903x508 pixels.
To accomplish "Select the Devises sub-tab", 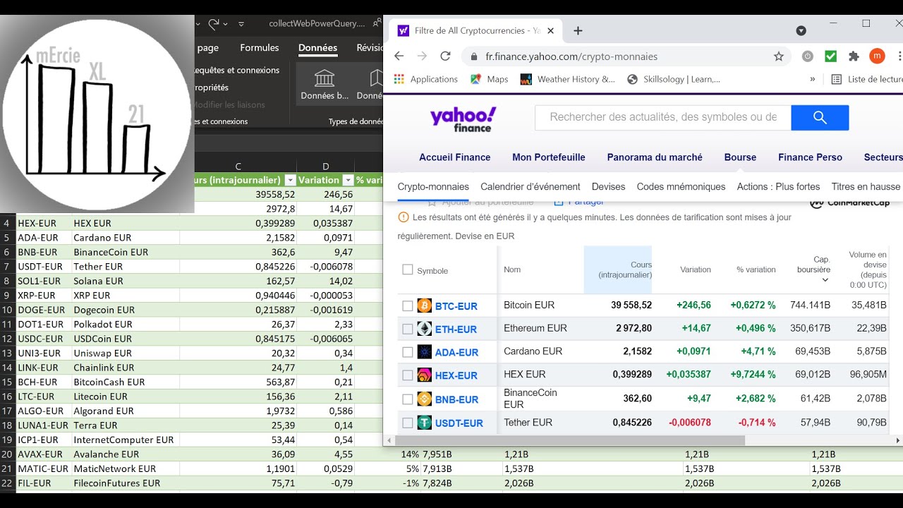I will (x=609, y=187).
